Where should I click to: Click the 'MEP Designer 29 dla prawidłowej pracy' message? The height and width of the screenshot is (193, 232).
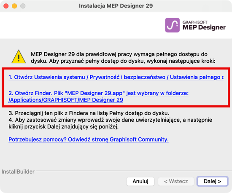[123, 57]
